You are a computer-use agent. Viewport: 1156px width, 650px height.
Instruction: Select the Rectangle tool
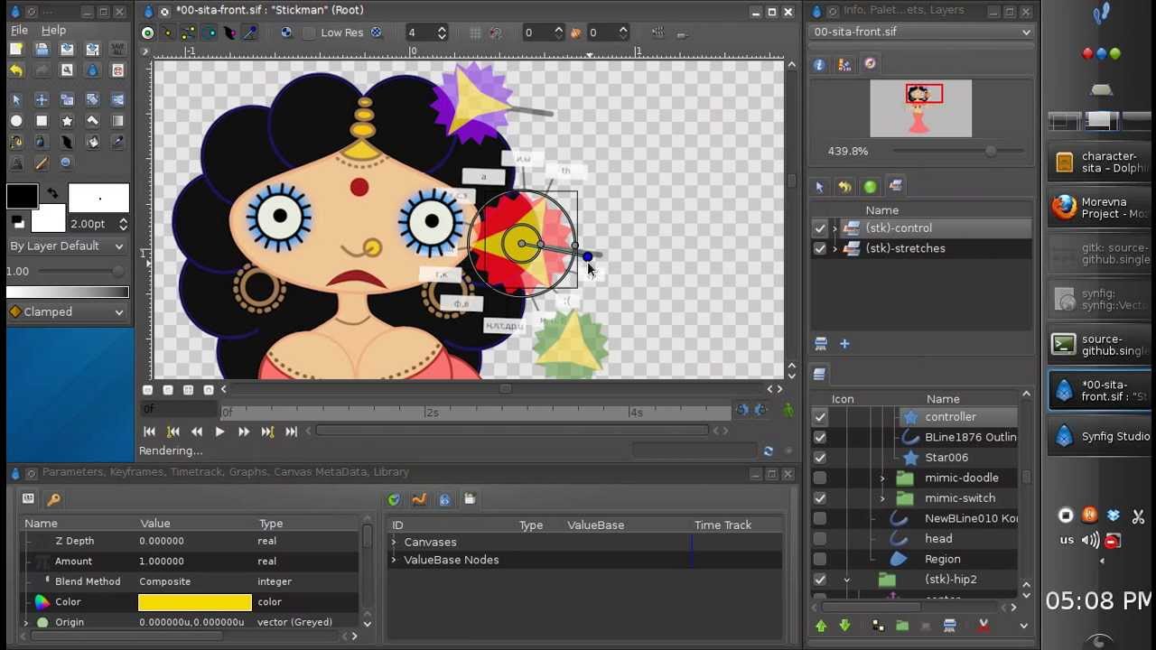coord(42,121)
